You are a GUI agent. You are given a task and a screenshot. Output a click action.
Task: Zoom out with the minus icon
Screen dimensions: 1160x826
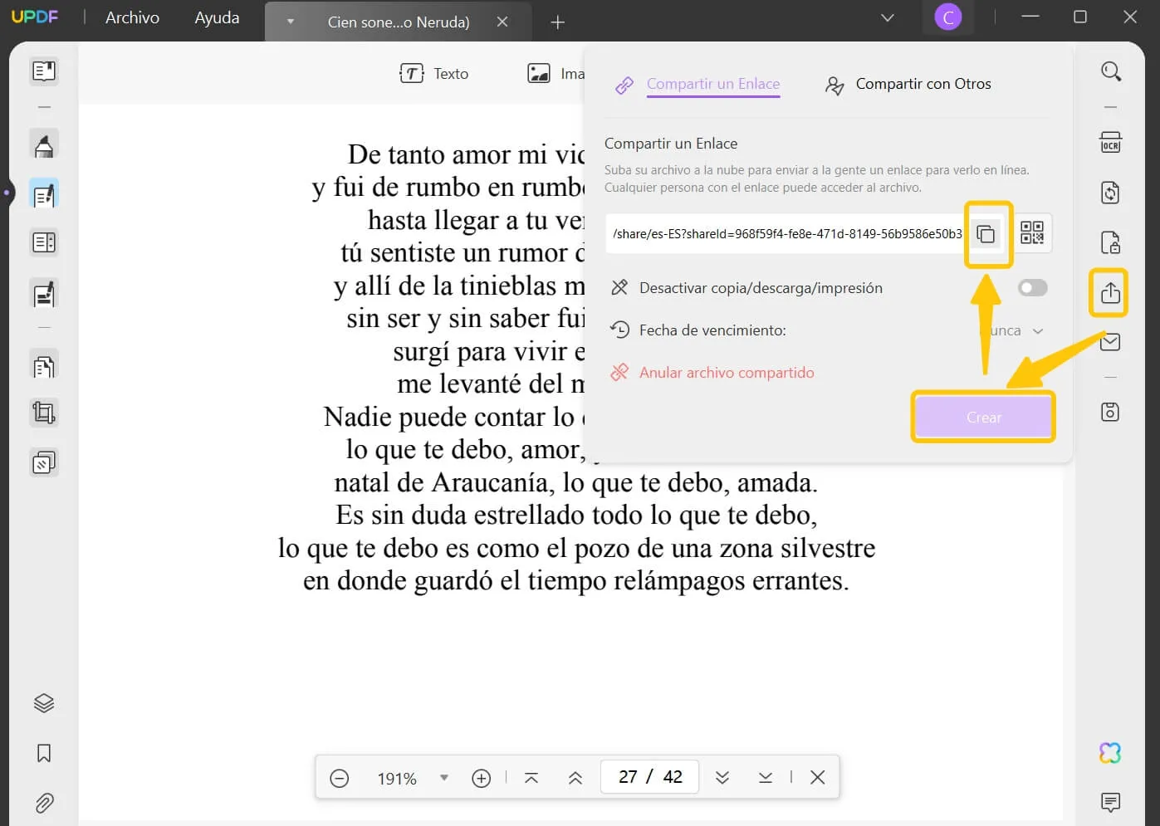tap(340, 778)
